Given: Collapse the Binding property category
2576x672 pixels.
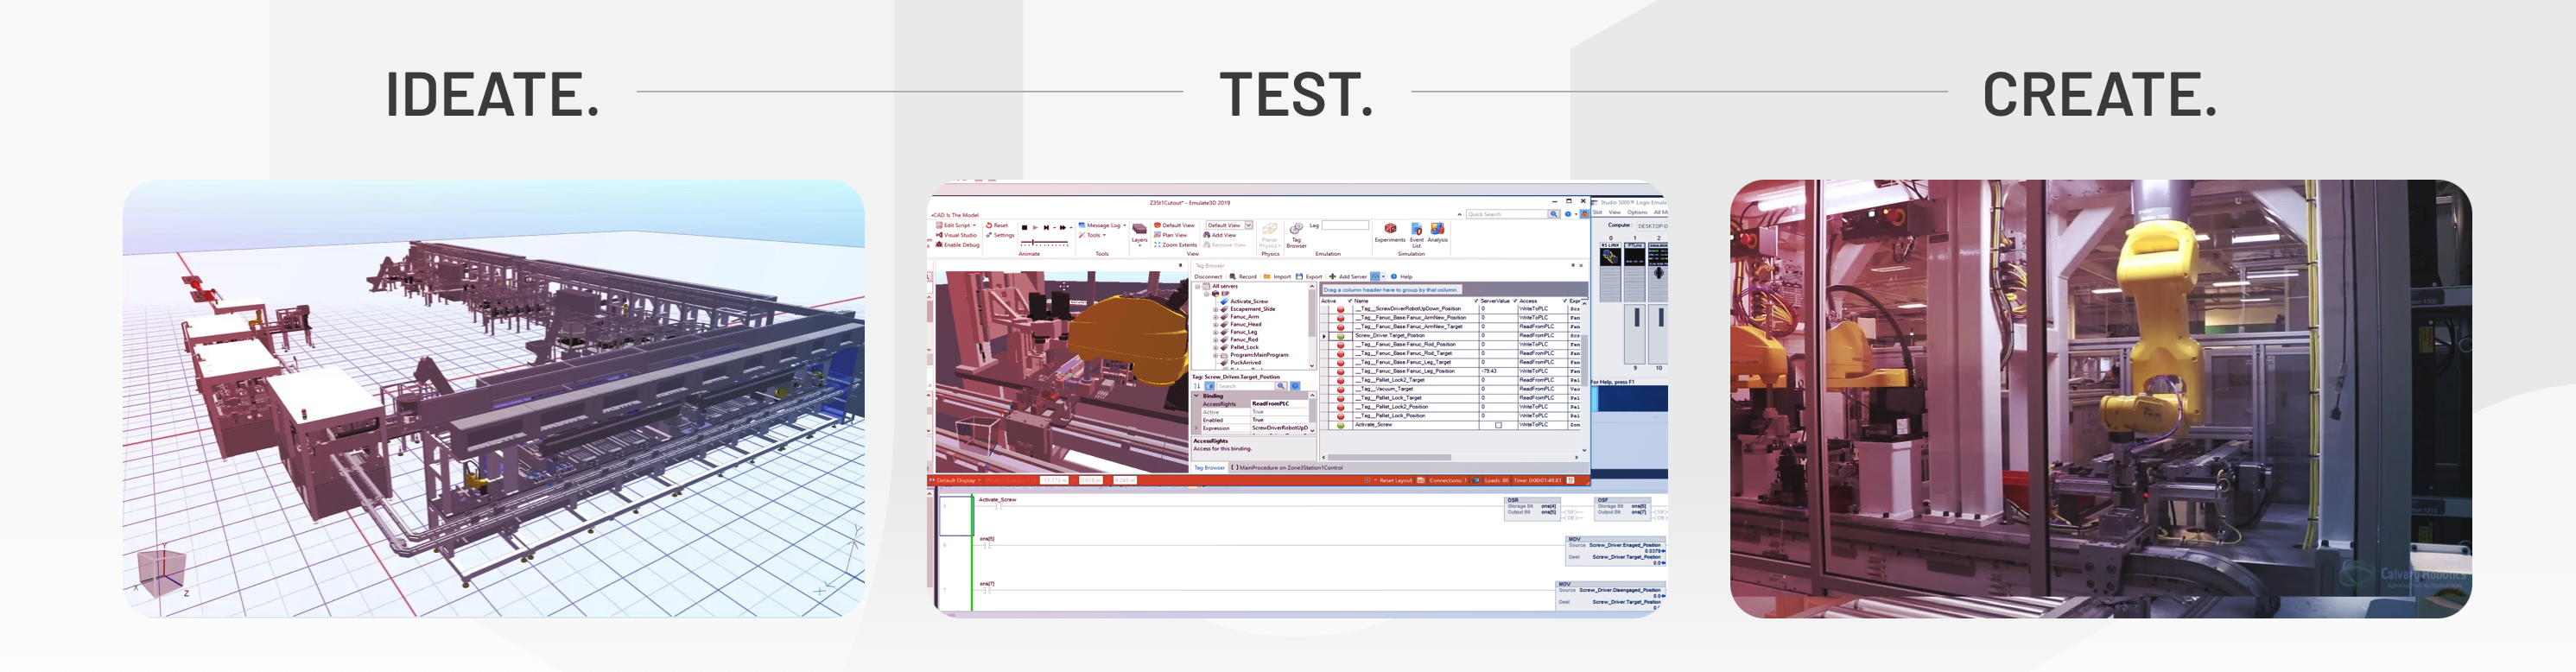Looking at the screenshot, I should tap(1196, 396).
